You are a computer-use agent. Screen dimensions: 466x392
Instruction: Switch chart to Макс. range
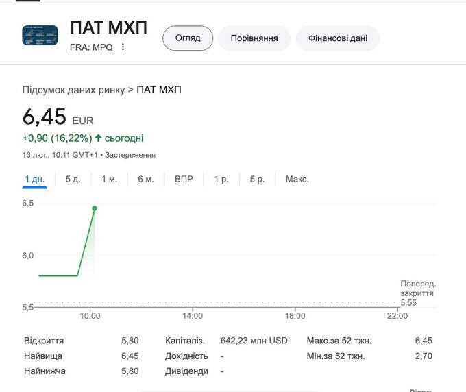coord(297,180)
